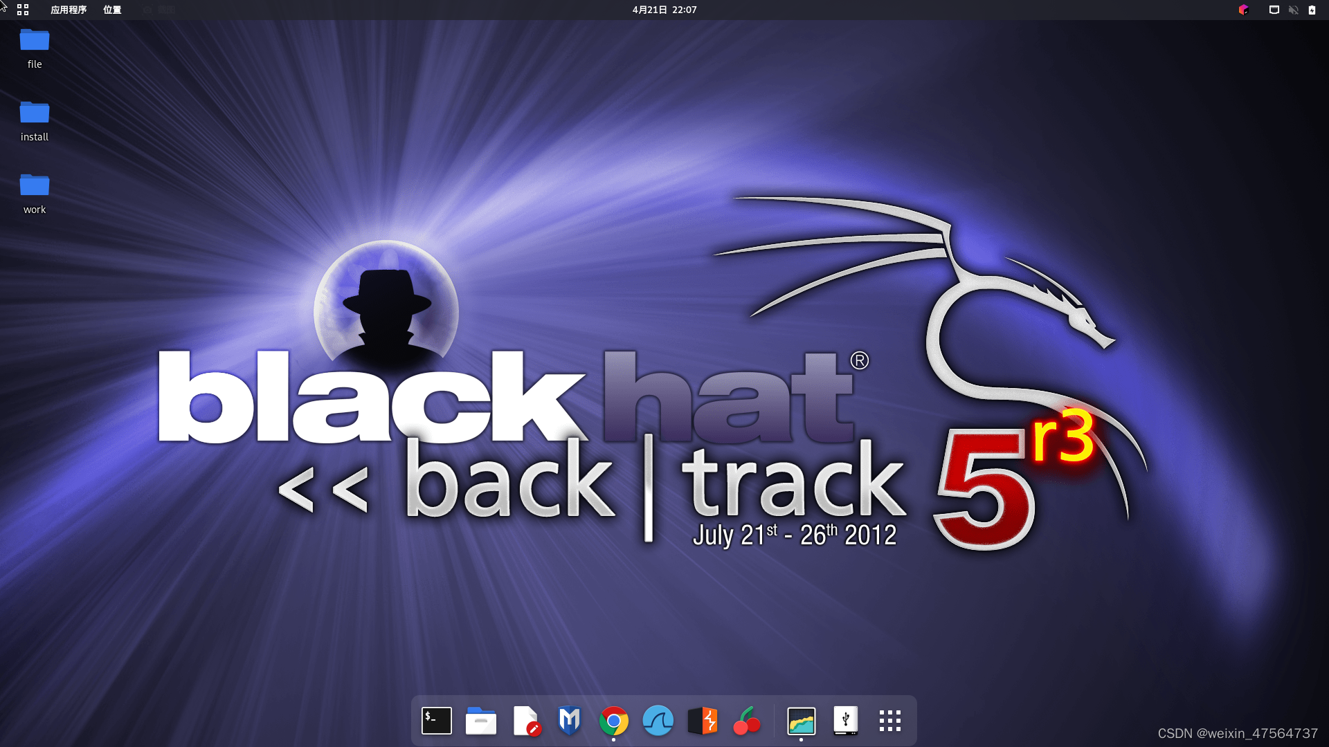The image size is (1329, 747).
Task: Open the date and time calendar
Action: pyautogui.click(x=664, y=10)
